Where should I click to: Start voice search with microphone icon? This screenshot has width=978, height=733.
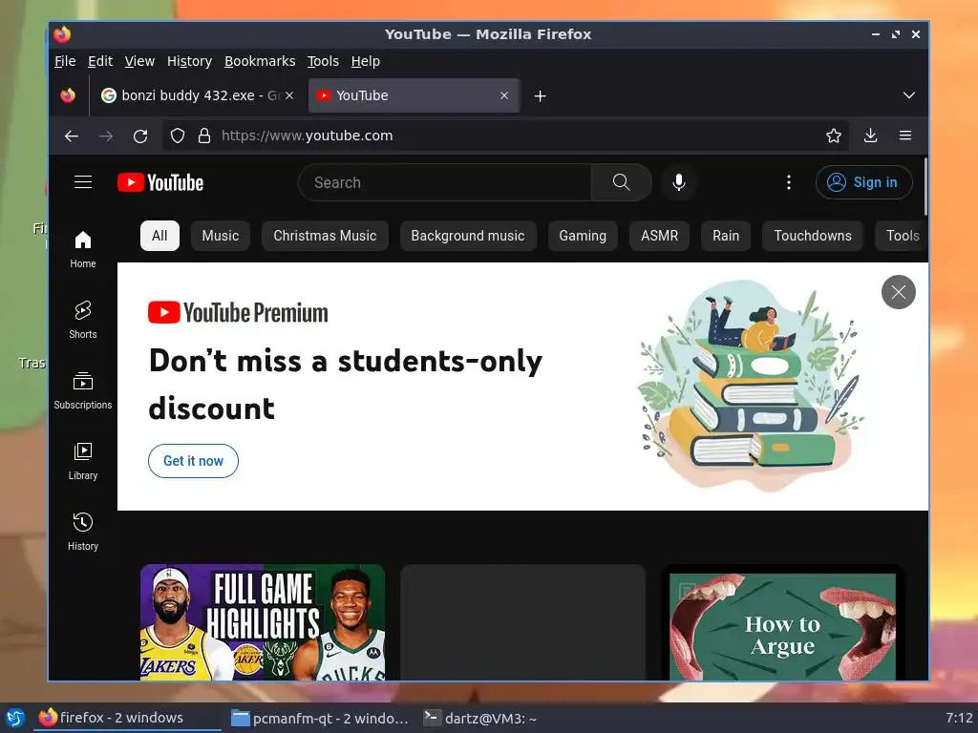[x=679, y=182]
